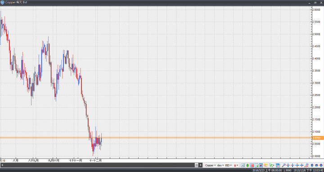Click the application icon in title bar
The width and height of the screenshot is (324, 172).
click(2, 3)
